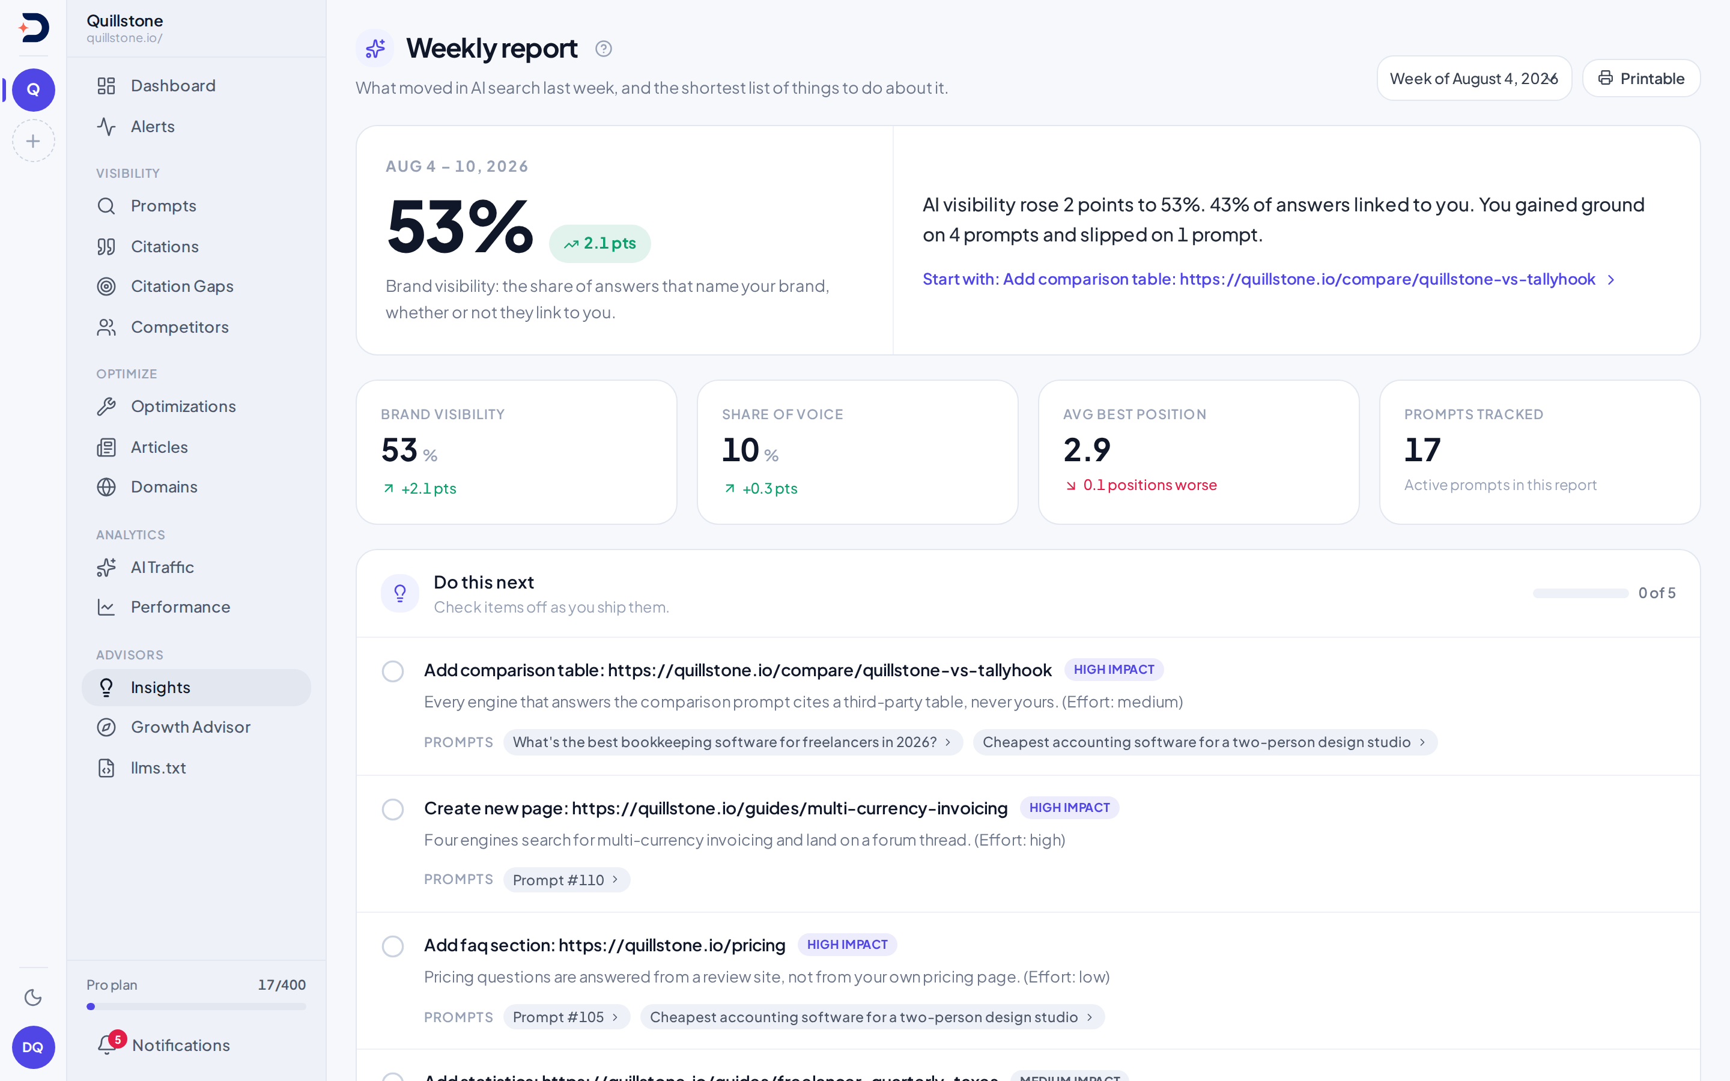This screenshot has height=1081, width=1730.
Task: Open Alerts from the sidebar
Action: tap(196, 127)
